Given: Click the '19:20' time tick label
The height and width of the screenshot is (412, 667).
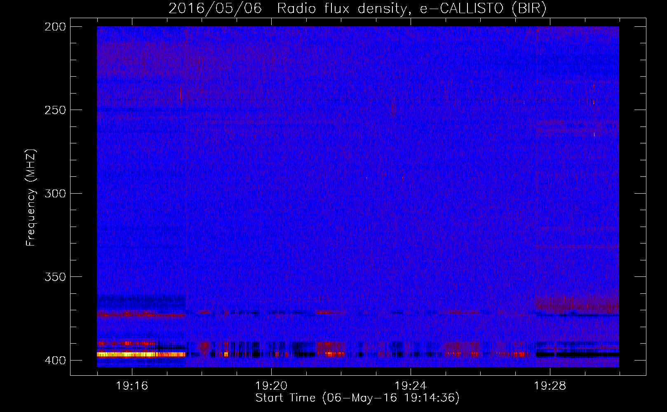Looking at the screenshot, I should 271,386.
